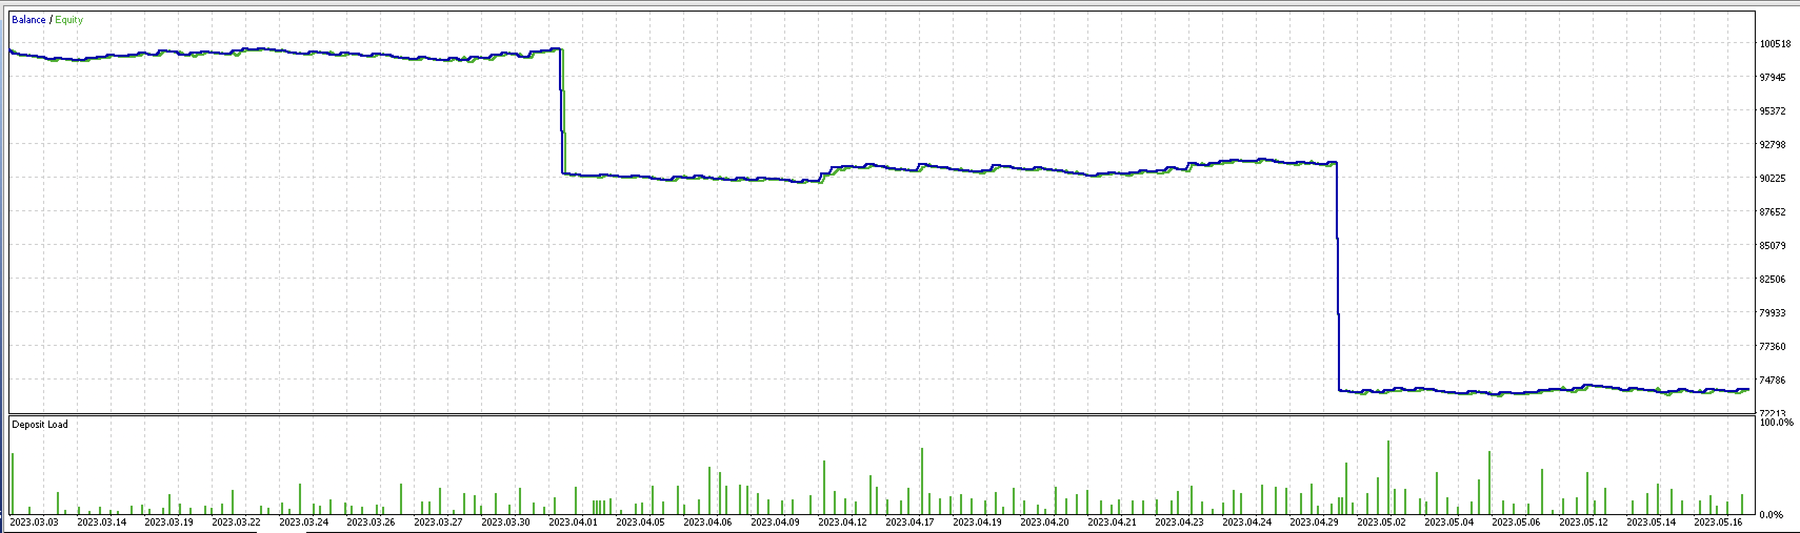Click the 2023.04.21 date label
1800x533 pixels.
coord(1112,522)
